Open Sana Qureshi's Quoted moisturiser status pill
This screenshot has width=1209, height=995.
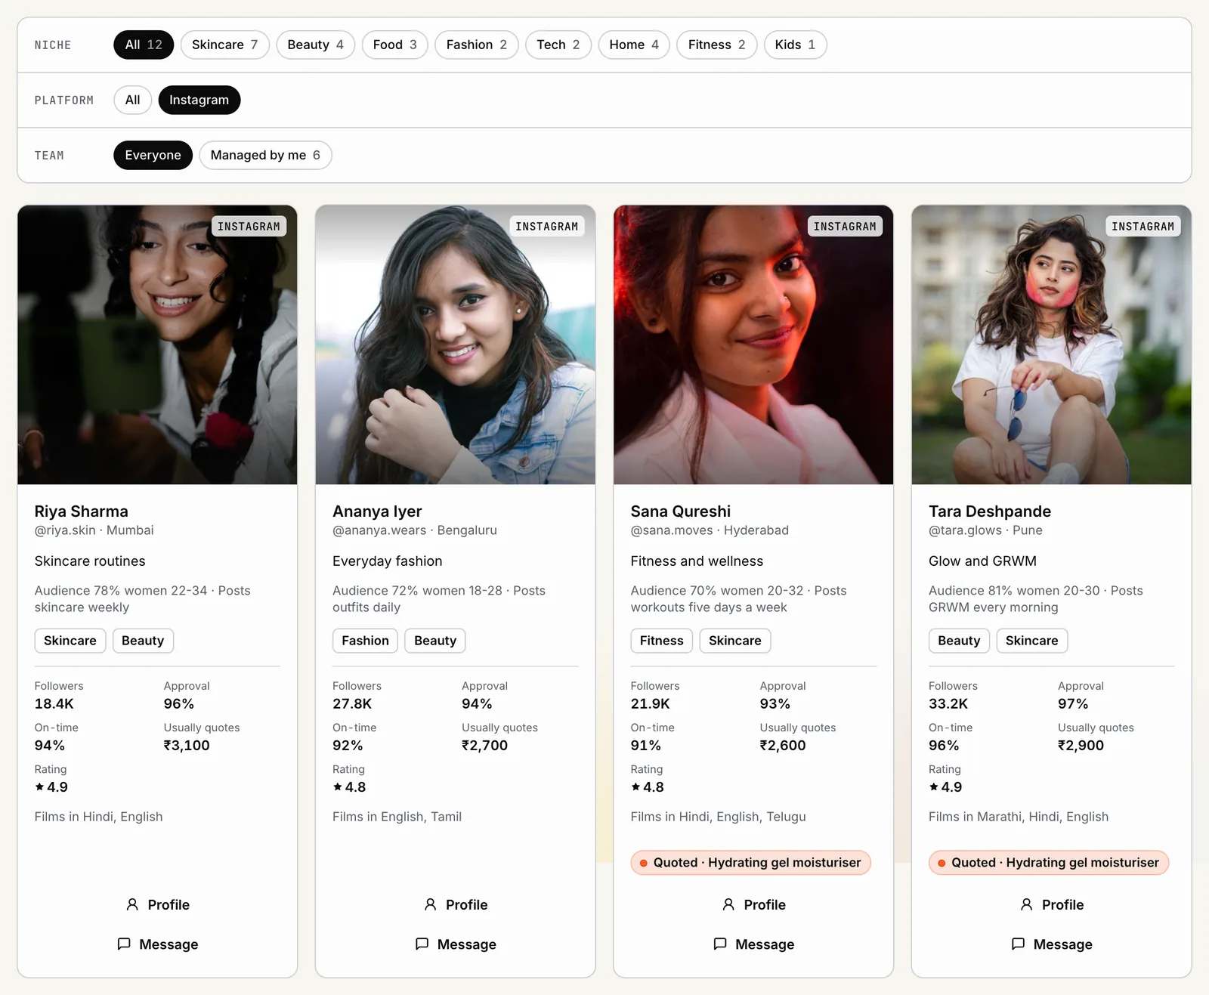tap(751, 863)
